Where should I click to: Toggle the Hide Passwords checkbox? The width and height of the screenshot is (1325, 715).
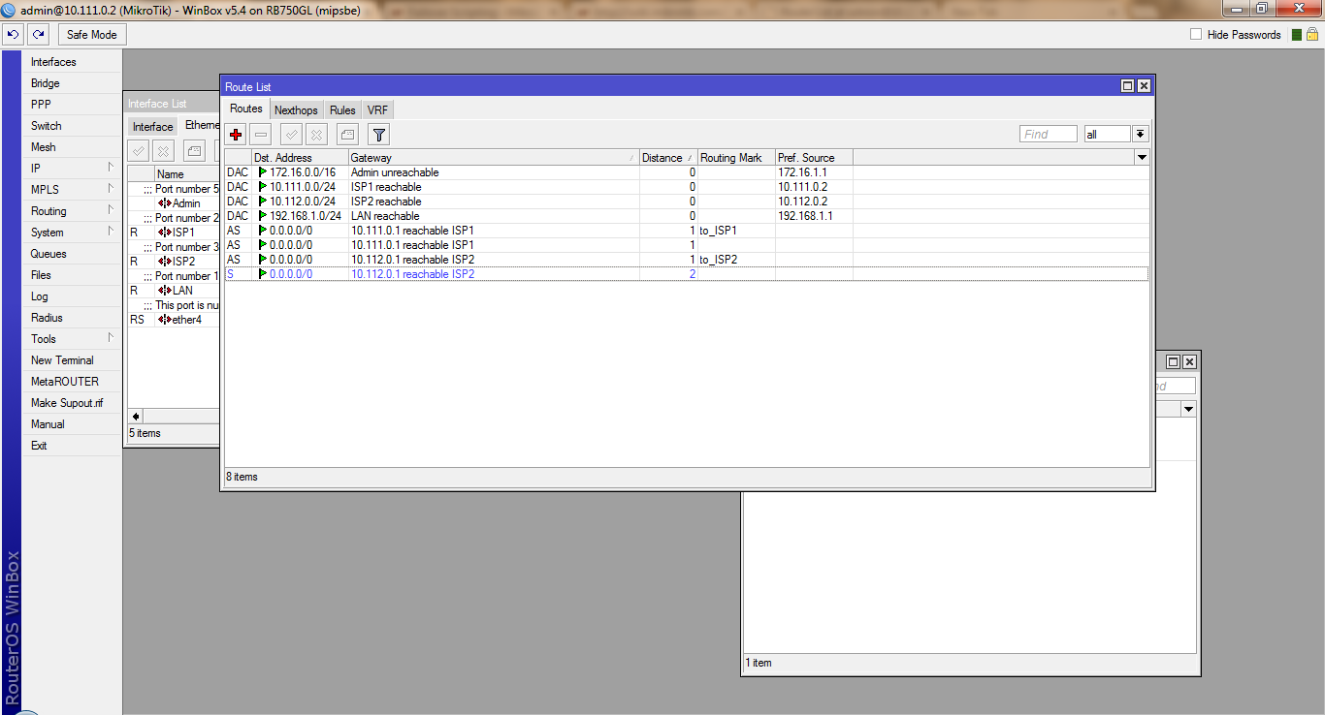[1196, 35]
